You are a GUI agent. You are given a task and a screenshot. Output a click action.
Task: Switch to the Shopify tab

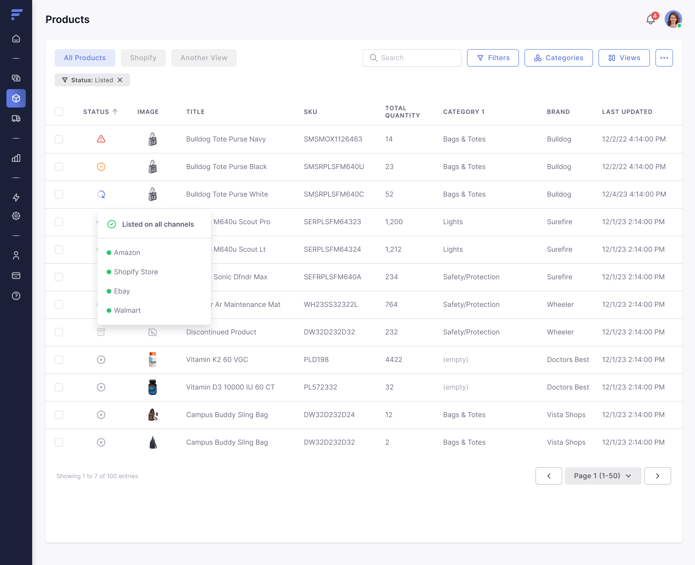(143, 57)
